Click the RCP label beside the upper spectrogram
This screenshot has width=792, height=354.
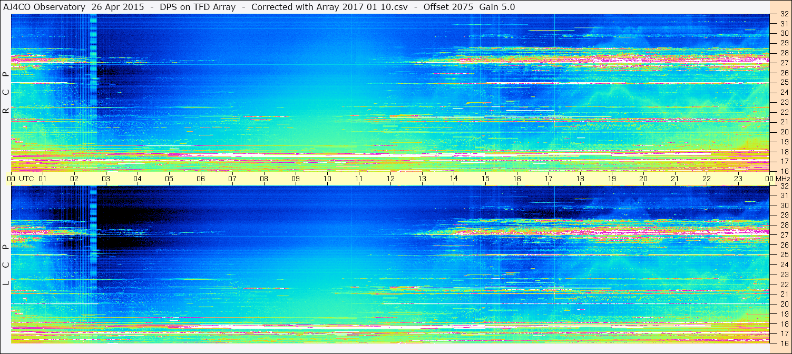[6, 93]
